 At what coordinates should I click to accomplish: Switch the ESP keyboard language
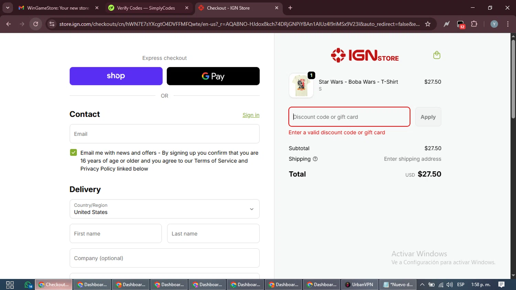(x=461, y=284)
